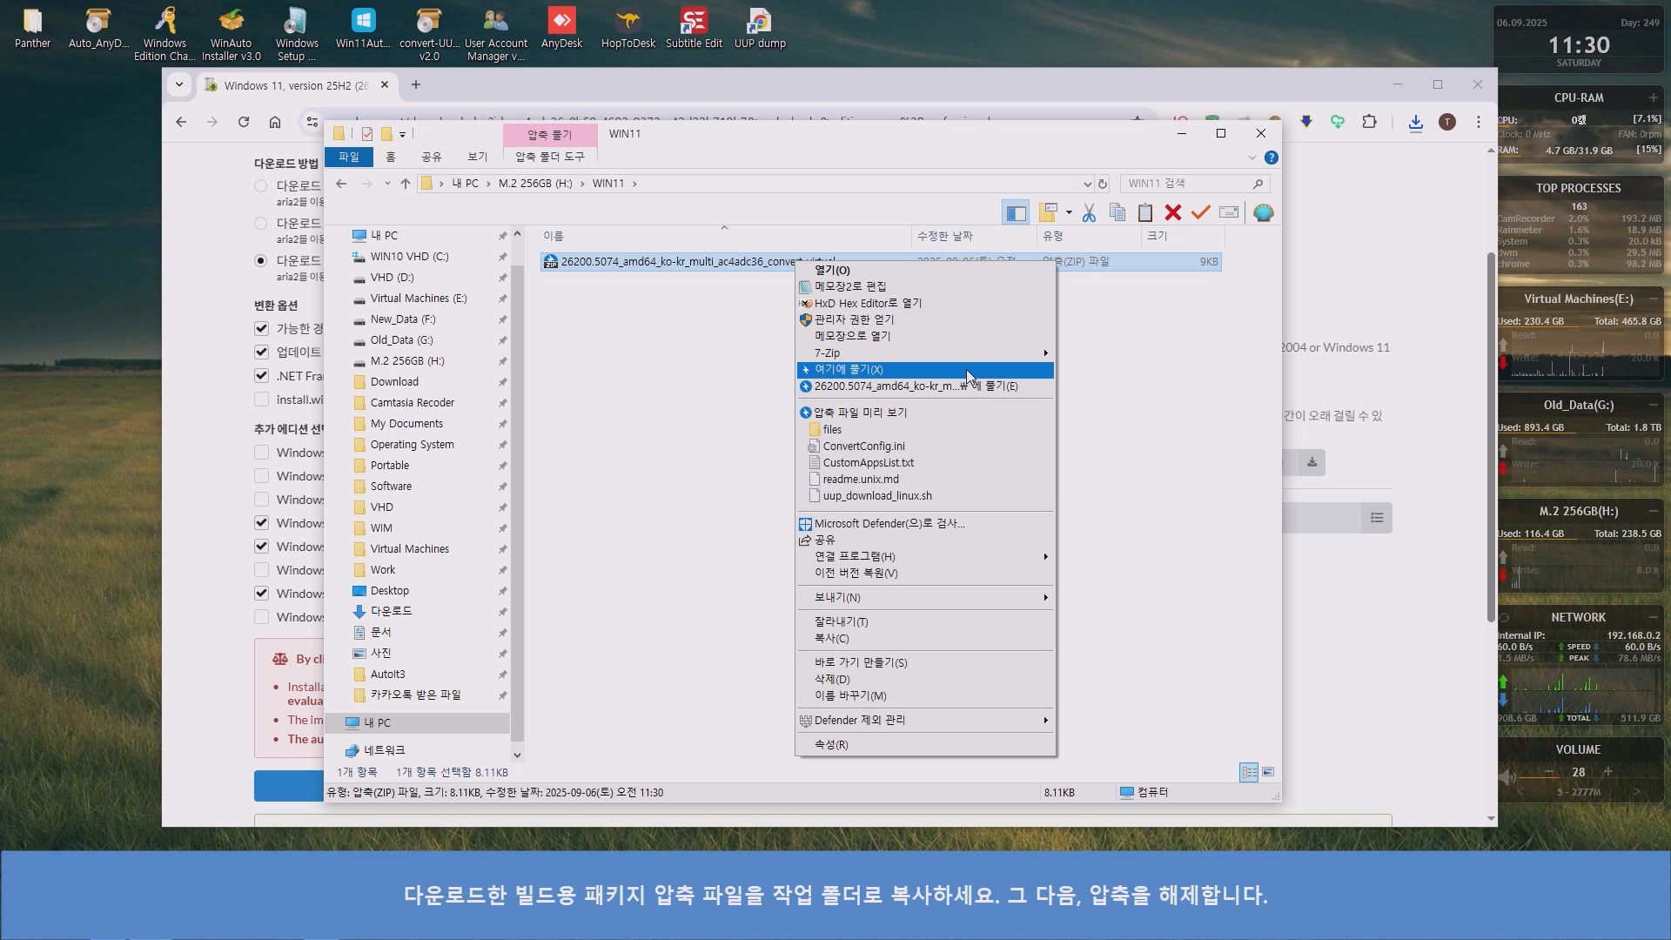
Task: Select 여기에 풀기(X) in context menu
Action: pos(925,370)
